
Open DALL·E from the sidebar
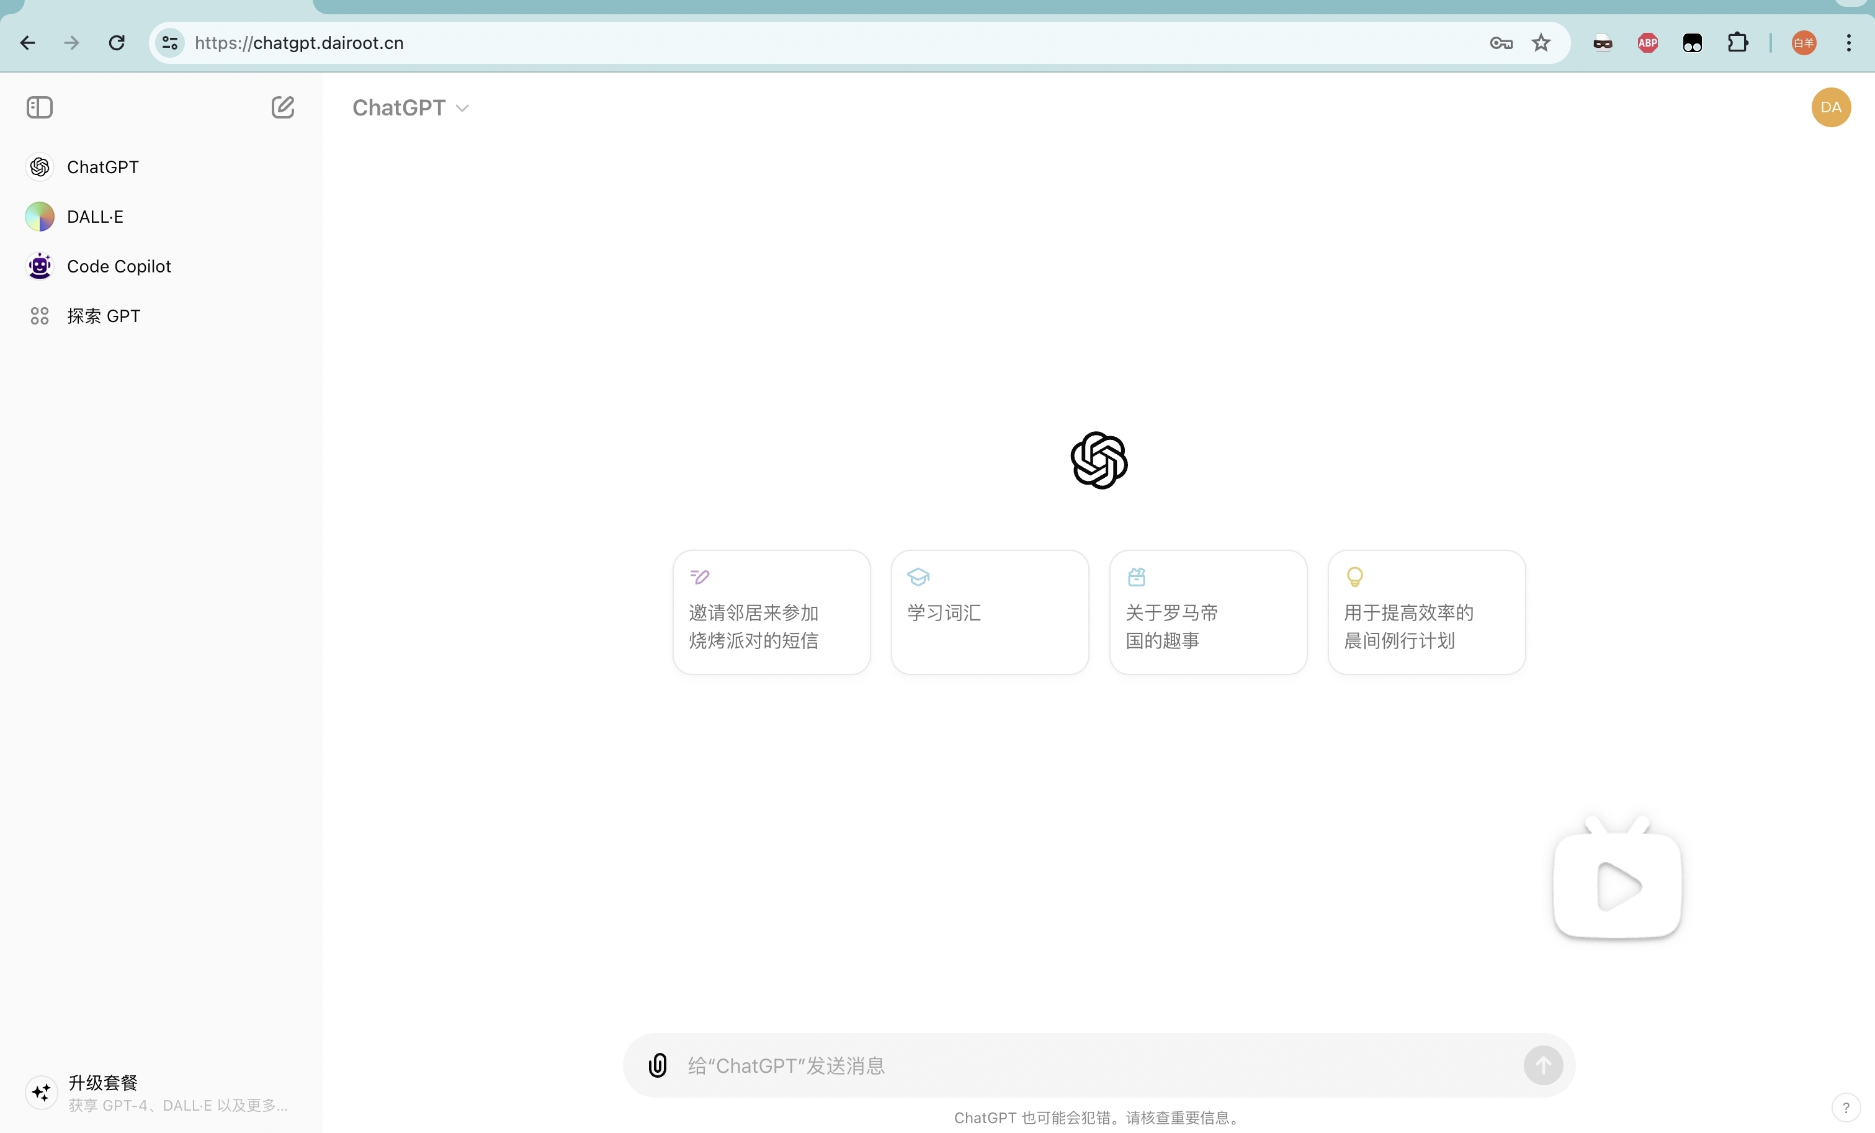point(94,217)
